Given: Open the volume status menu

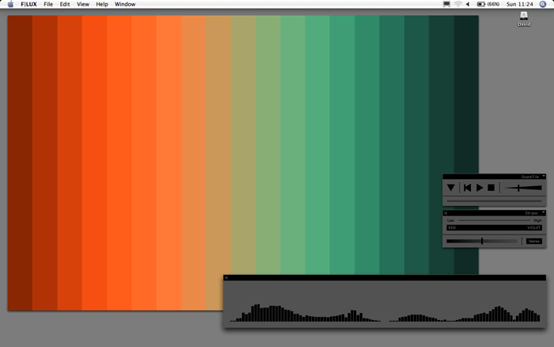Looking at the screenshot, I should (x=469, y=4).
